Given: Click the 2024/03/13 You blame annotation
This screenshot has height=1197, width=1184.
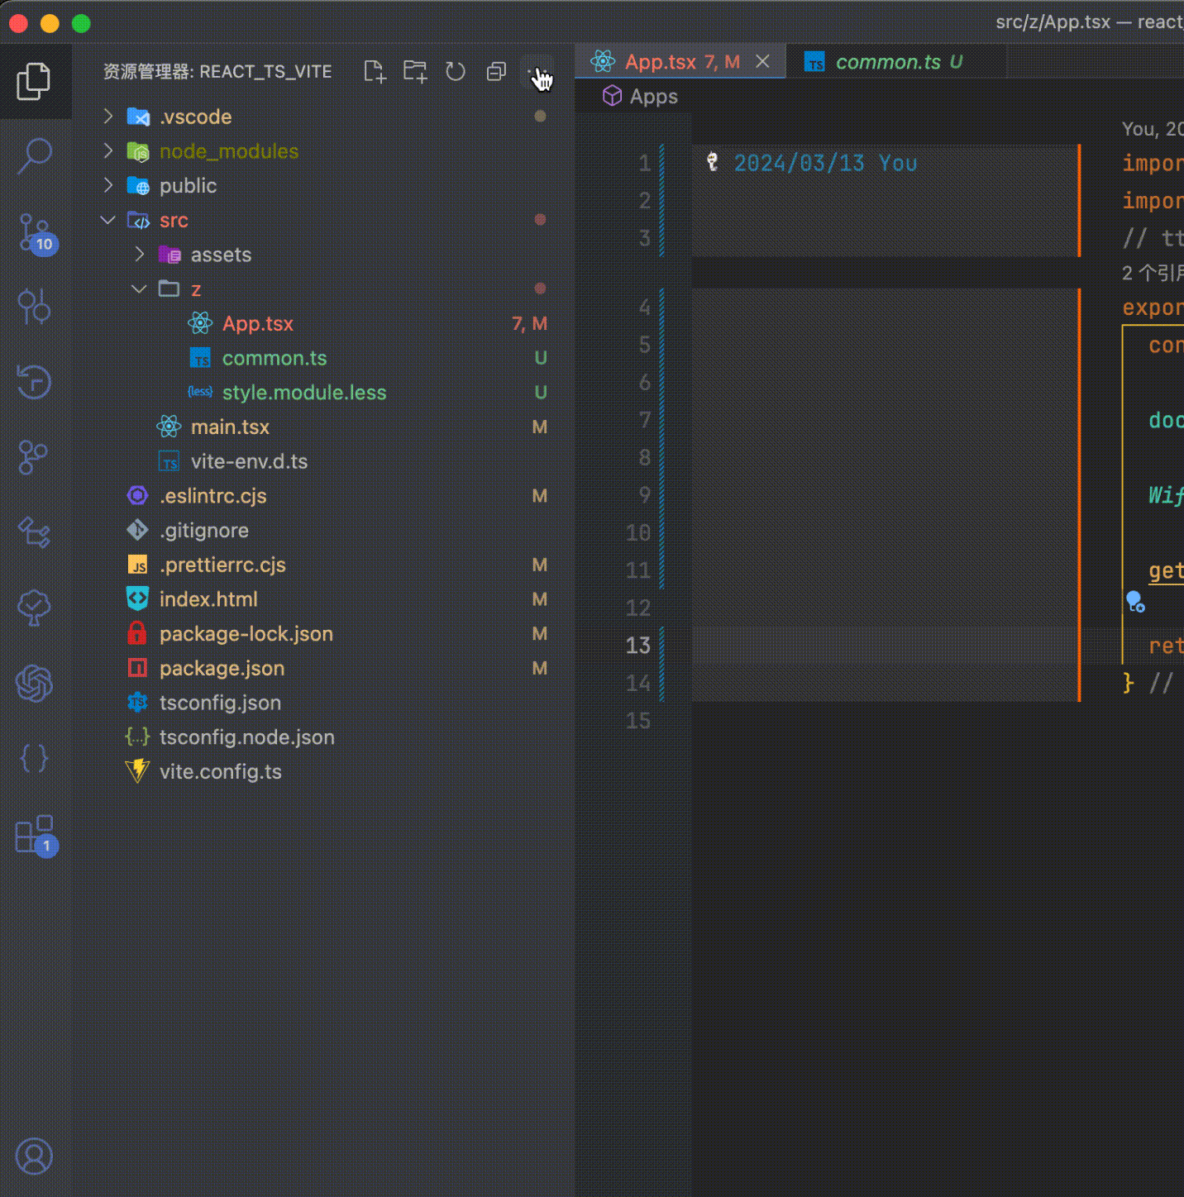Looking at the screenshot, I should click(825, 163).
